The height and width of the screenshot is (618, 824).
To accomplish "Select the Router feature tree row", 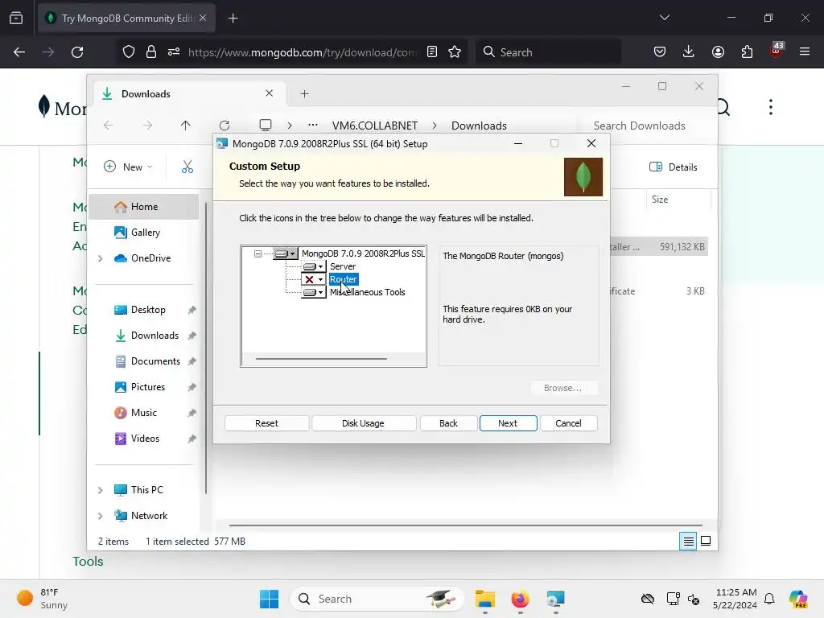I will (343, 279).
